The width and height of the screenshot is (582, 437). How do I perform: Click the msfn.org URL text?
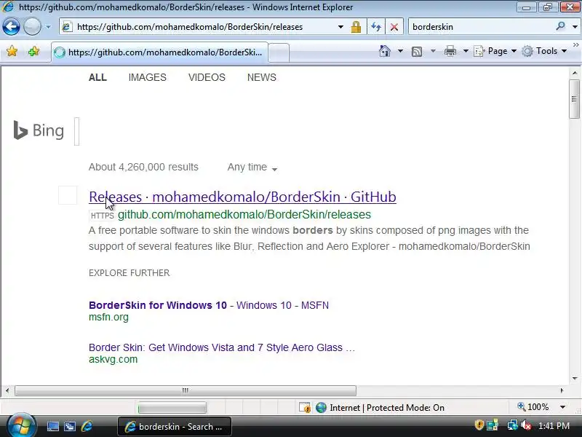(x=108, y=317)
